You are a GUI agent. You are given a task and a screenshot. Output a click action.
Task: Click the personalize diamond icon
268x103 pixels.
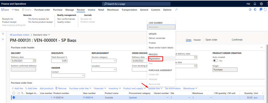click(250, 10)
